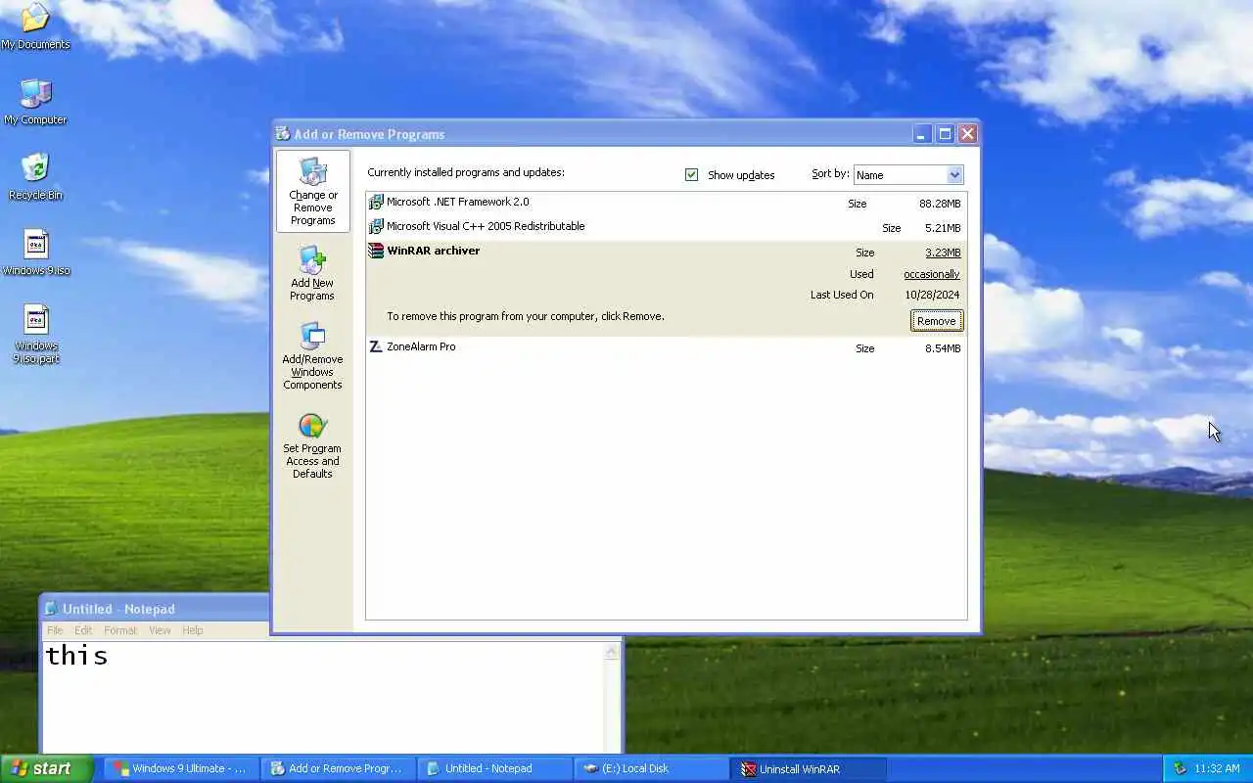The height and width of the screenshot is (783, 1253).
Task: Open Set Program Access and Defaults icon
Action: 312,426
